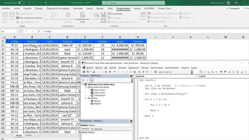Select the Table HP cell in column D
The width and height of the screenshot is (249, 140).
[x=67, y=45]
